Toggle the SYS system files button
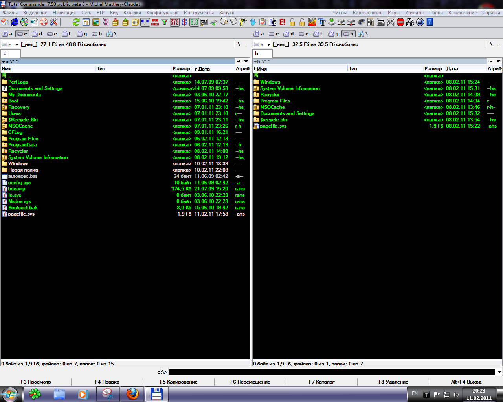Viewport: 503px width, 402px height. (174, 22)
